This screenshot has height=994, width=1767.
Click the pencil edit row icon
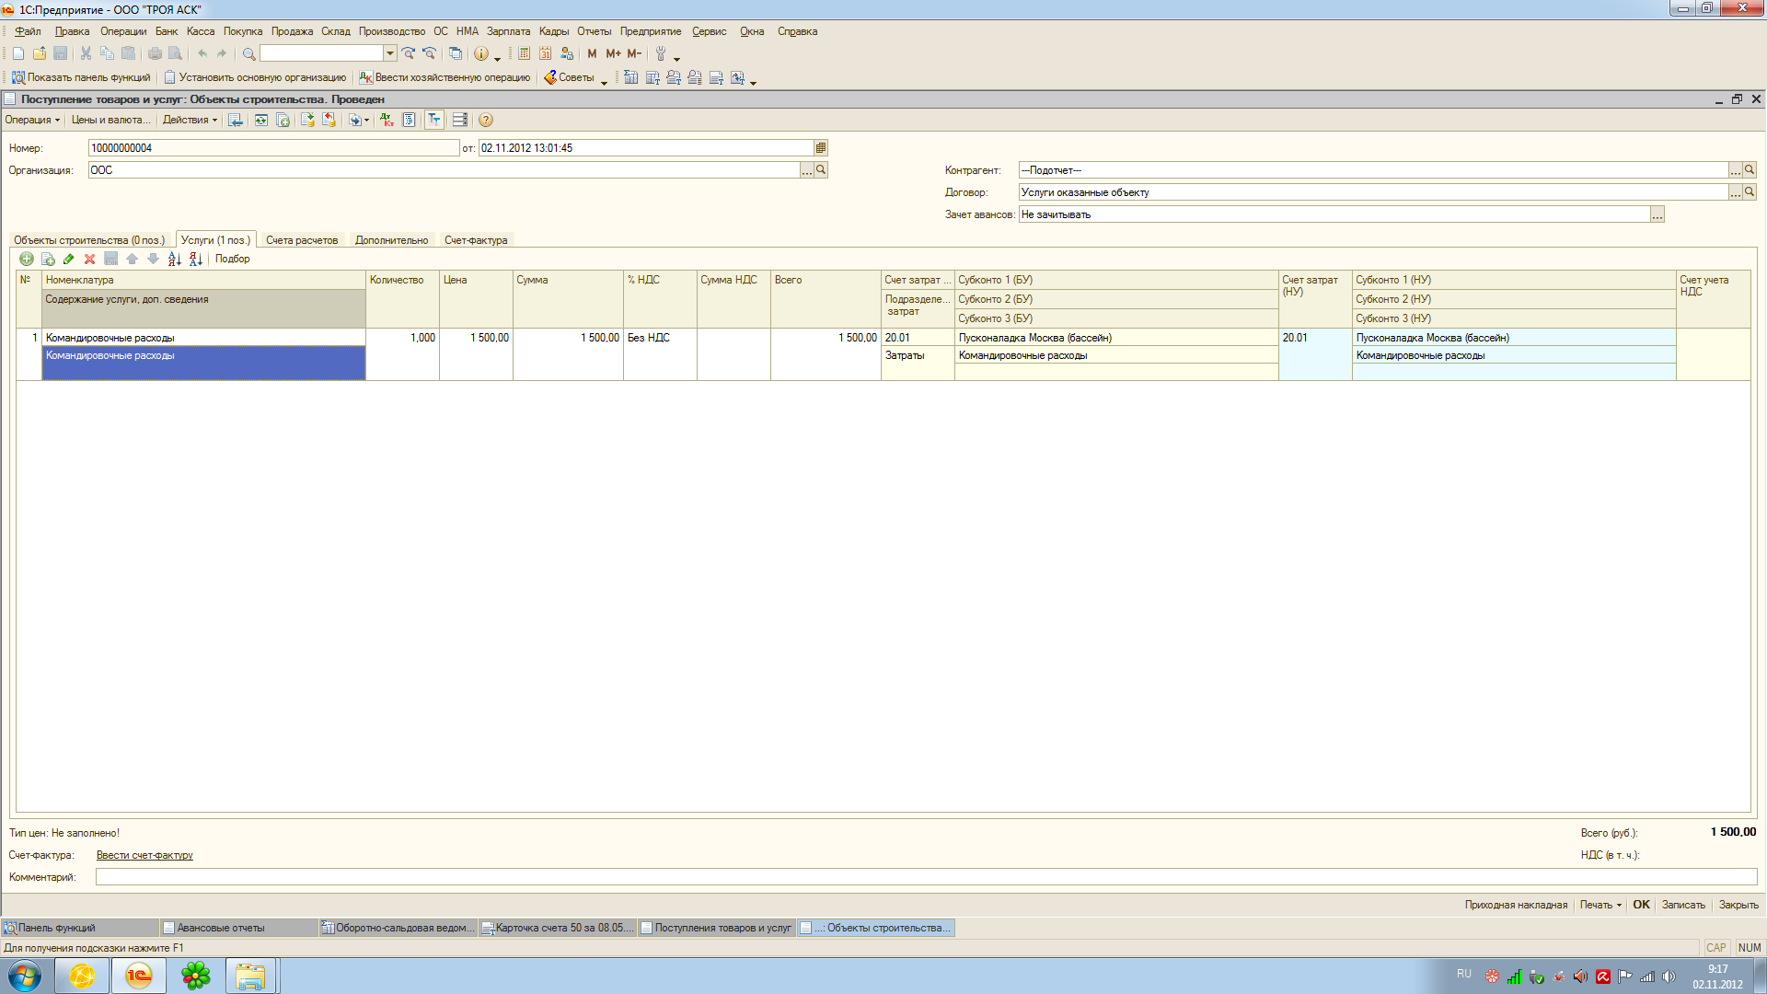[x=69, y=260]
